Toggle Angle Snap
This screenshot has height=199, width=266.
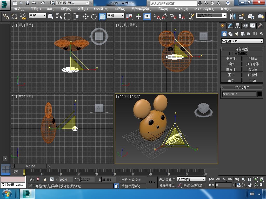(165, 16)
